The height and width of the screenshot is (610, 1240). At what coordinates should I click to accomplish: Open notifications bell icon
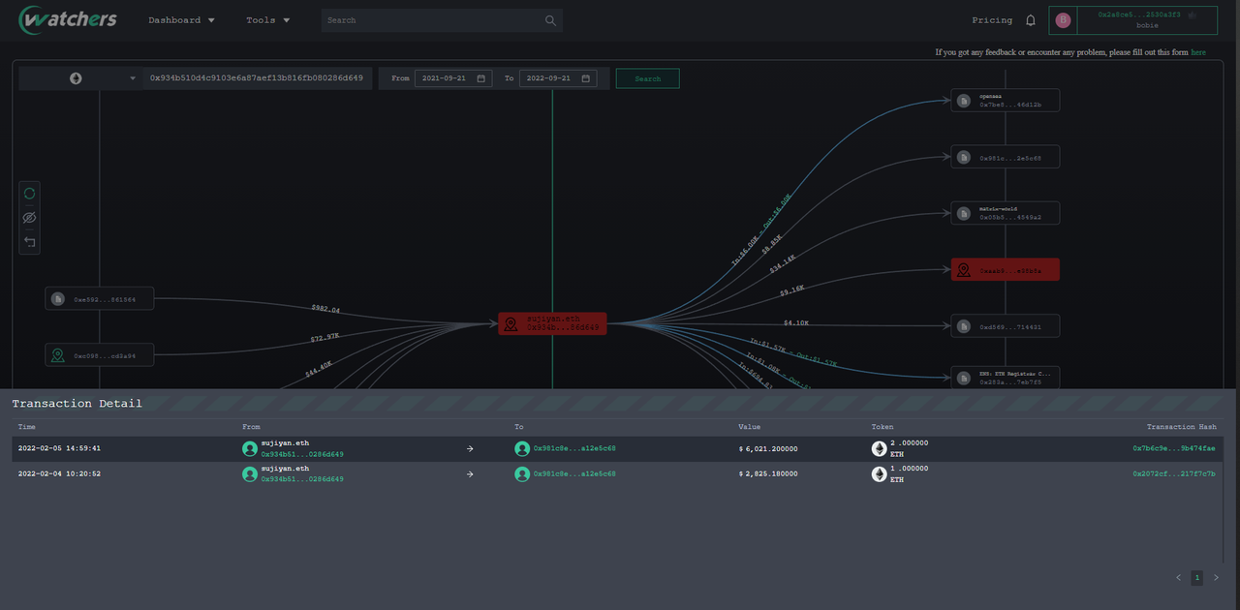click(1031, 20)
